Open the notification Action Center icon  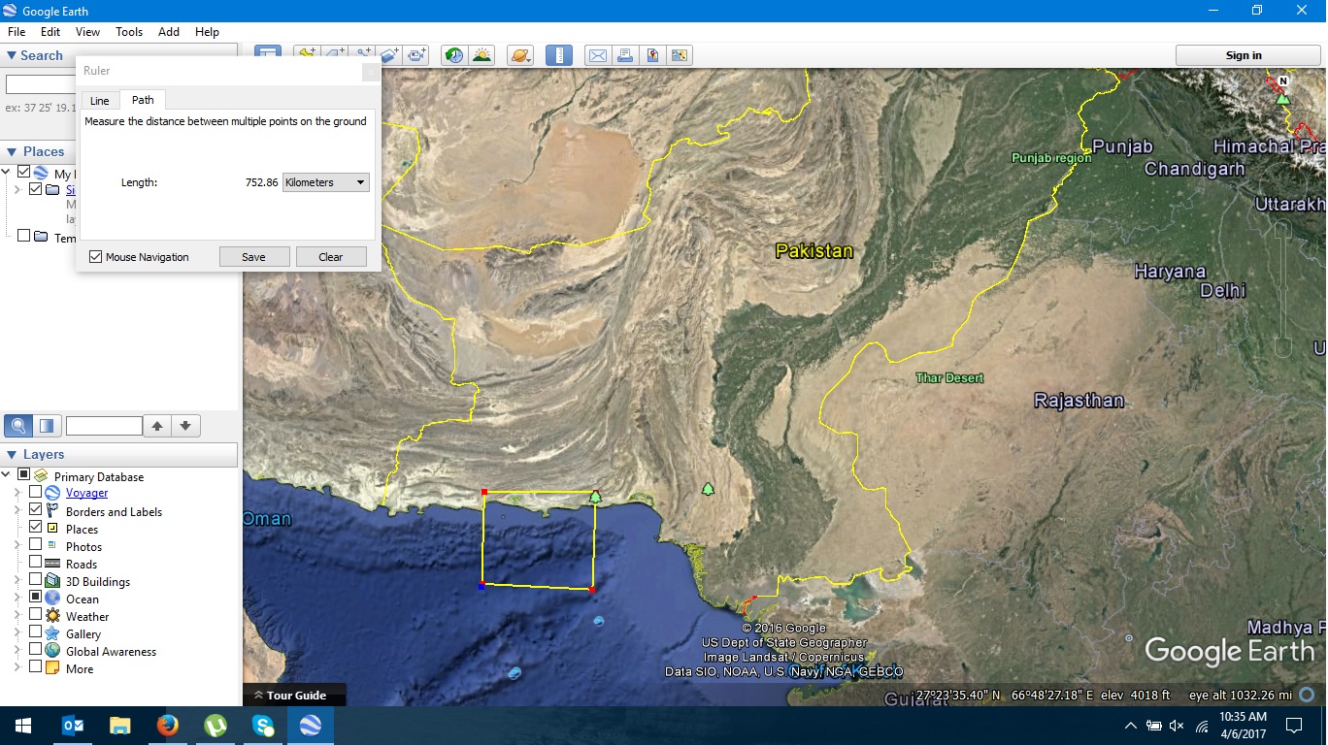click(1293, 725)
